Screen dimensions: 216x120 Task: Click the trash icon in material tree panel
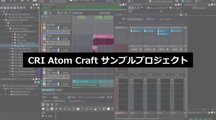click(35, 82)
